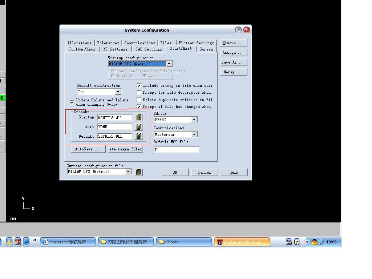Switch to the CAD Settings tab
Screen dimensions: 372x279
tap(149, 49)
